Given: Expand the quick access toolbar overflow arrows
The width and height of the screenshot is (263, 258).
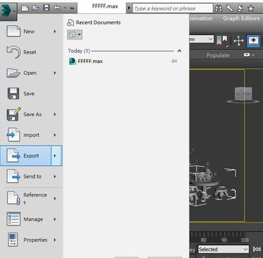Looking at the screenshot, I should pos(72,8).
